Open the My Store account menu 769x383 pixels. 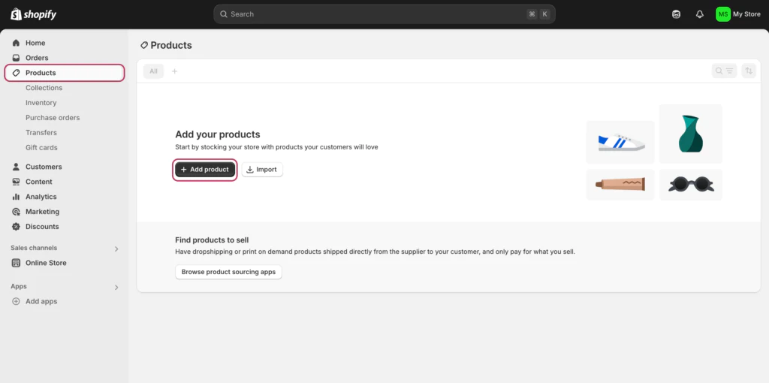739,14
